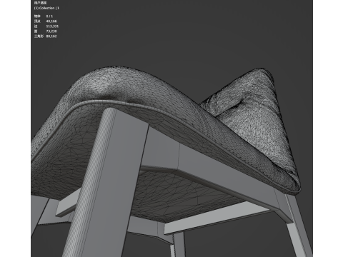The image size is (343, 257).
Task: Click the 面 face count row
Action: click(45, 31)
